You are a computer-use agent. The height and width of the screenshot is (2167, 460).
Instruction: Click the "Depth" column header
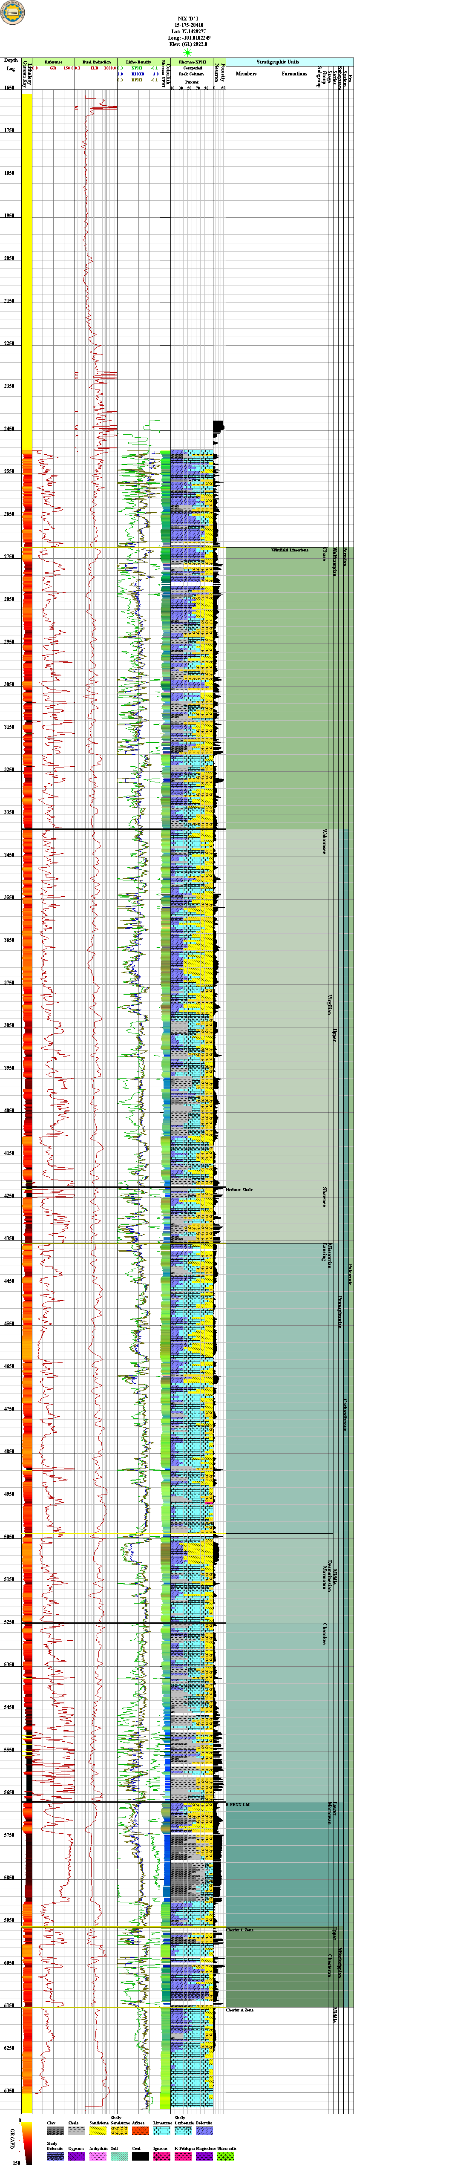(x=11, y=61)
